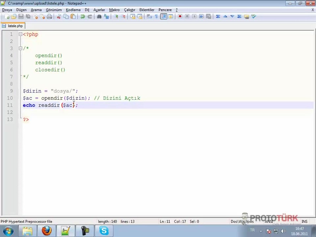Image resolution: width=316 pixels, height=237 pixels.
Task: Show hidden tray icons arrow
Action: pyautogui.click(x=261, y=231)
